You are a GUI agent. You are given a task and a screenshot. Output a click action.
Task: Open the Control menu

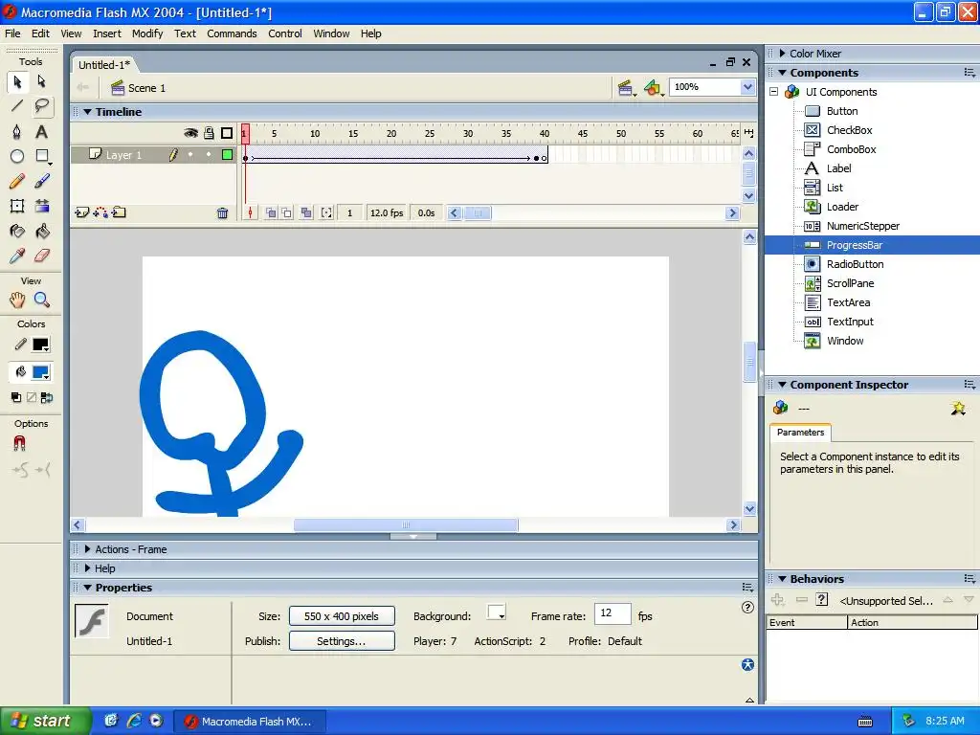click(285, 33)
